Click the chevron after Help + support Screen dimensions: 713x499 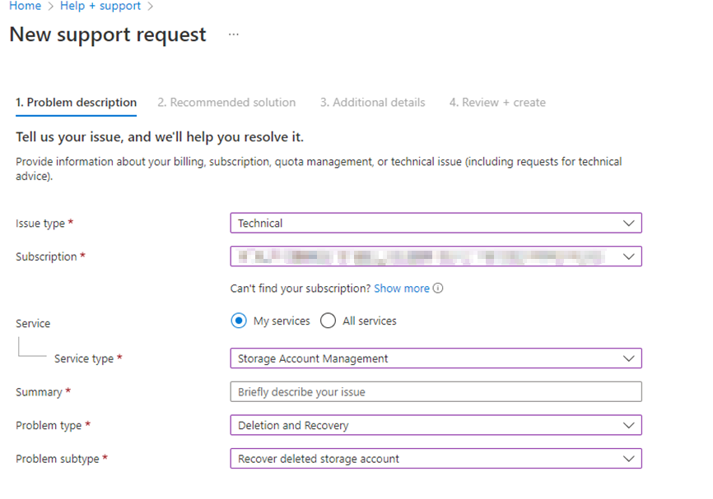pos(148,7)
